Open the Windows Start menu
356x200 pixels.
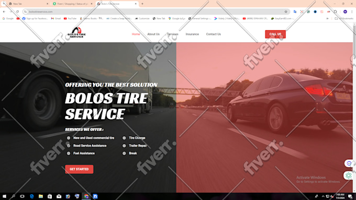4,196
